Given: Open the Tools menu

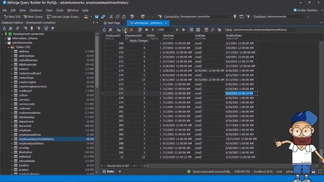Looking at the screenshot, I should click(60, 10).
